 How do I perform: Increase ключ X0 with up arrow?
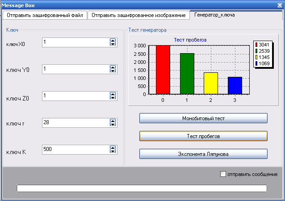pos(113,41)
